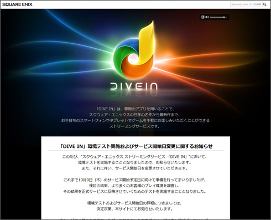
Task: Click the magnifying glass search icon
Action: click(265, 4)
